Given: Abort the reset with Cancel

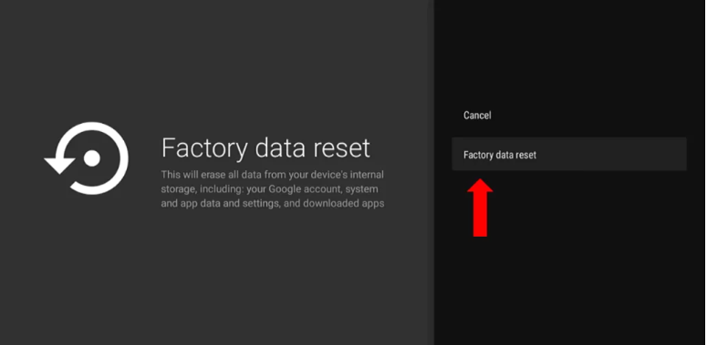Looking at the screenshot, I should click(x=477, y=115).
